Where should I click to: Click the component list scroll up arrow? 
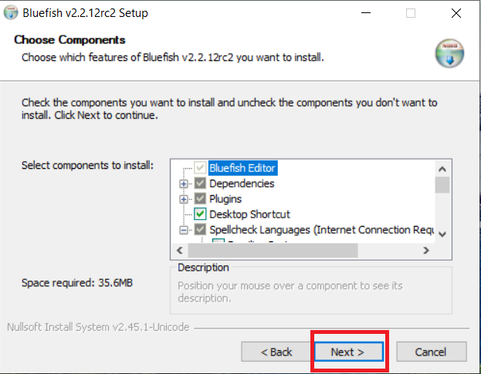coord(442,169)
